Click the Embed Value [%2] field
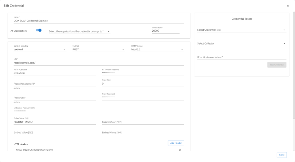 [x=142, y=122]
